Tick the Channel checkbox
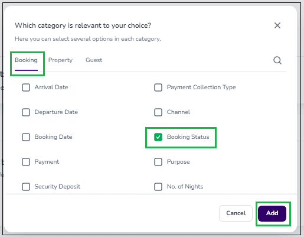The image size is (304, 237). (x=158, y=112)
